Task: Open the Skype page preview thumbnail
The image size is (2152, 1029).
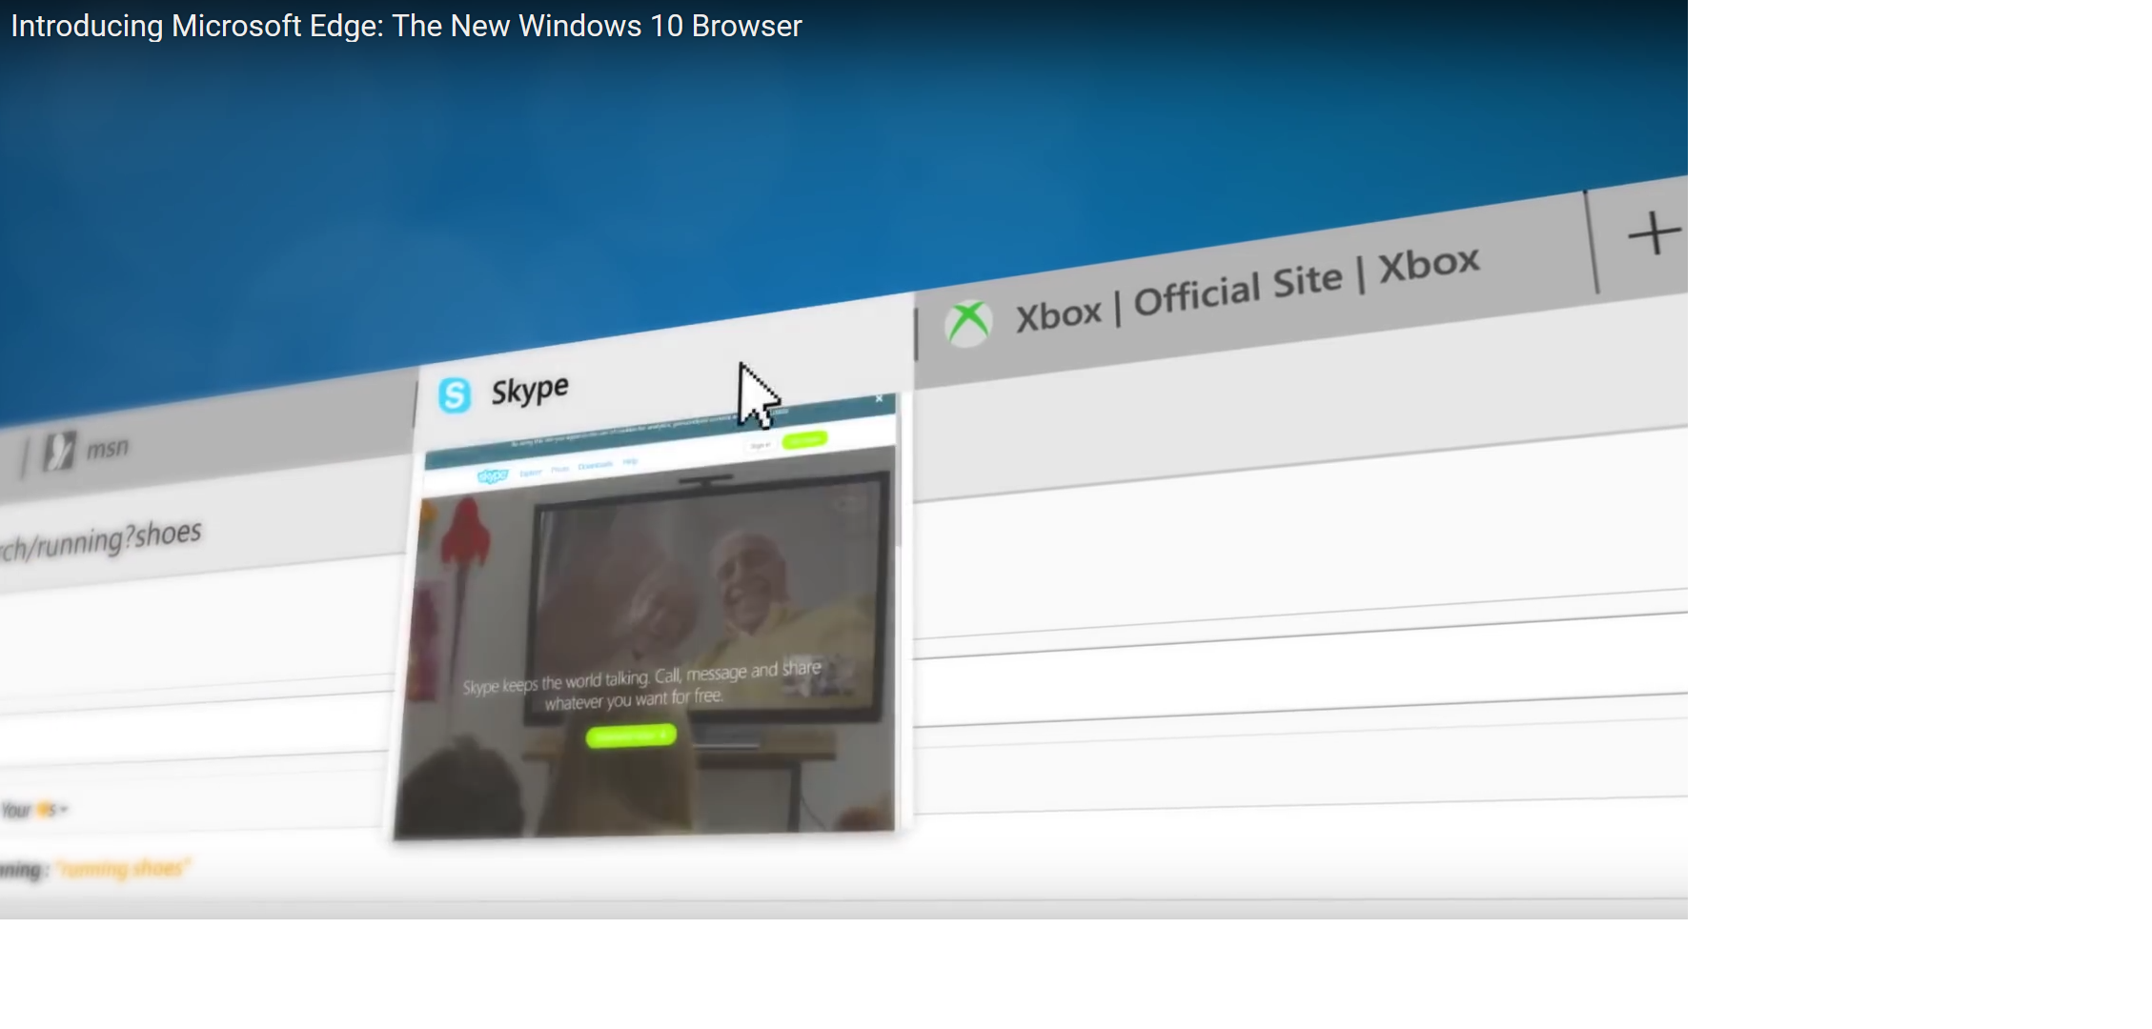Action: 648,617
